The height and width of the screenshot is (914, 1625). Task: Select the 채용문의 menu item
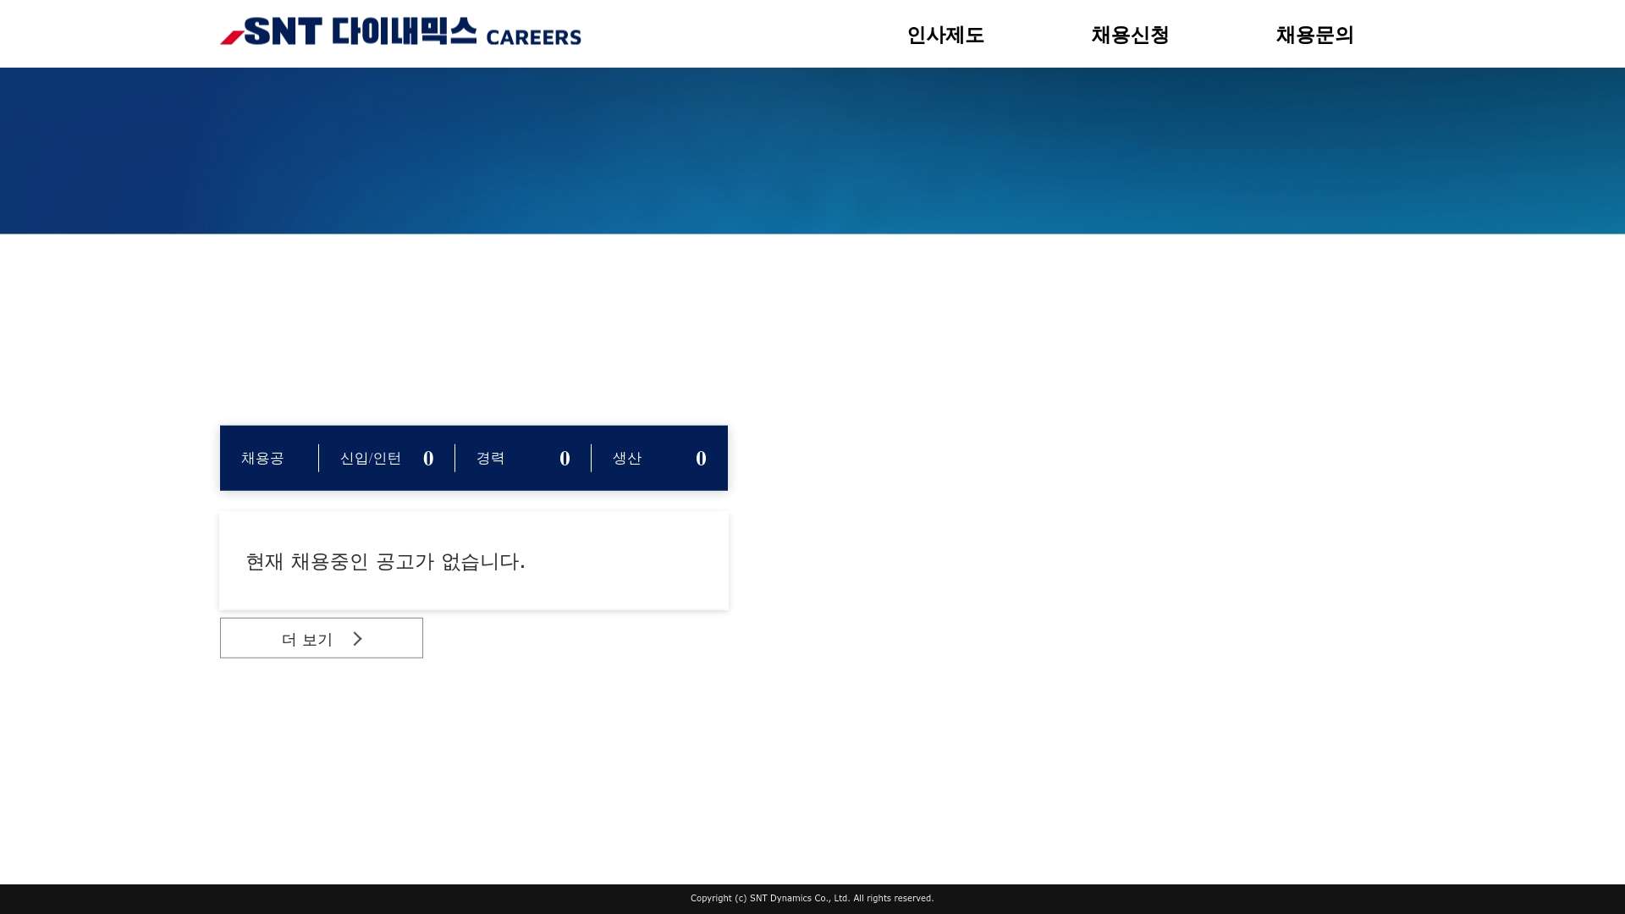coord(1314,36)
